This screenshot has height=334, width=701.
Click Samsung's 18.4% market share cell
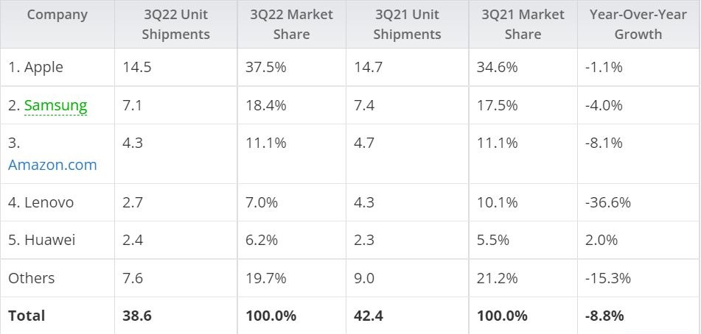(266, 105)
